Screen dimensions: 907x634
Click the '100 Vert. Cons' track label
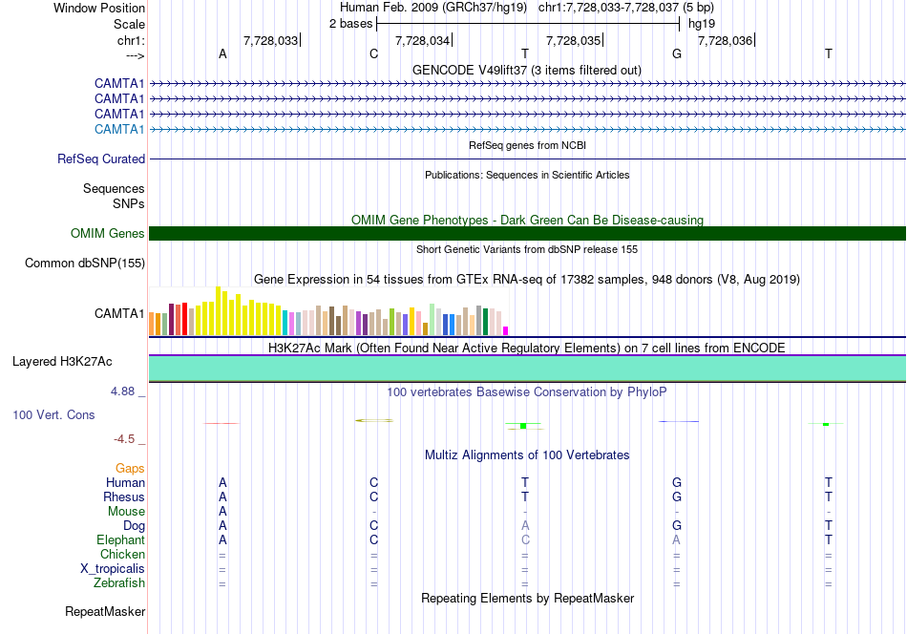click(x=53, y=414)
